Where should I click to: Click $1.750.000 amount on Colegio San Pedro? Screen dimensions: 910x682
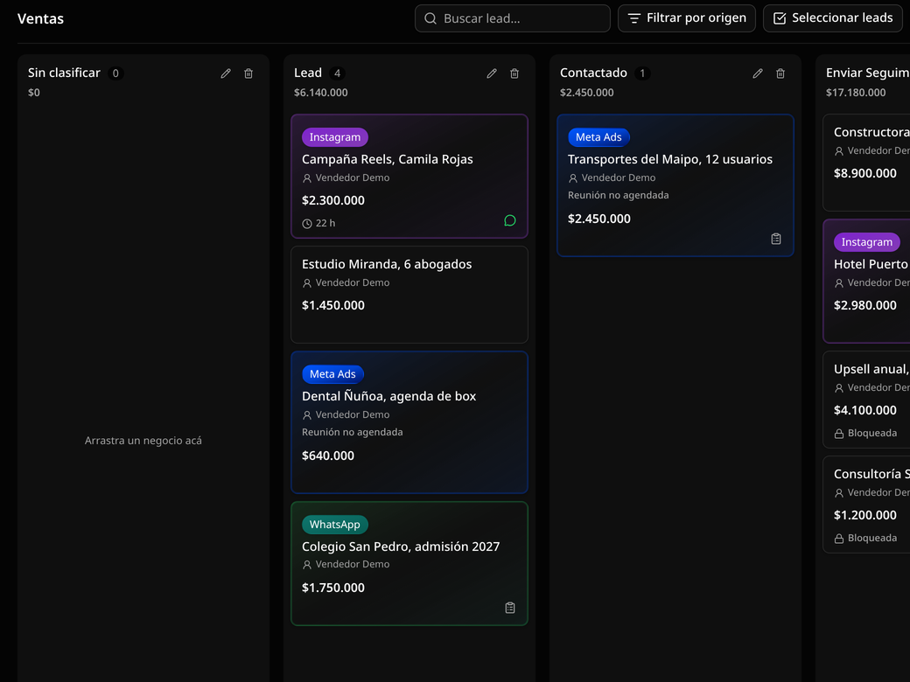point(333,588)
